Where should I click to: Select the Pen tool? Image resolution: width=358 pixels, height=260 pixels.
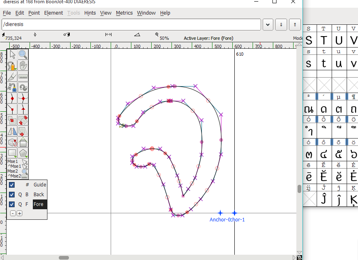click(12, 87)
